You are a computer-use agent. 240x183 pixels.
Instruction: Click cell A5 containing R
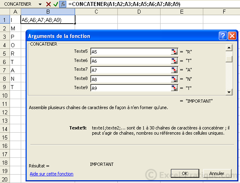15,54
